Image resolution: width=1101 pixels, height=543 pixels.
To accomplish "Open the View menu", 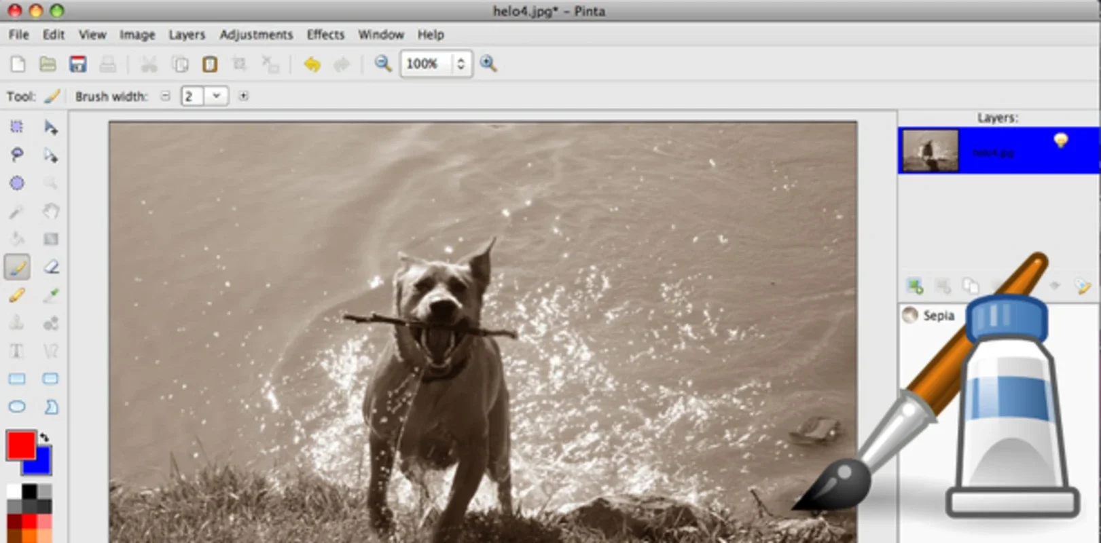I will point(92,35).
